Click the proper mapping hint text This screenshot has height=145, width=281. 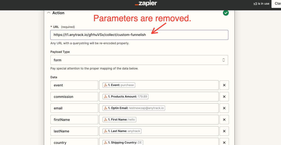[x=94, y=68]
